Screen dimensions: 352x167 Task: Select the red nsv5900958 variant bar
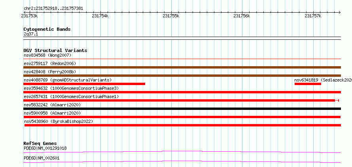pyautogui.click(x=182, y=117)
